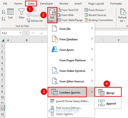Open the Data ribbon tab

tap(31, 4)
